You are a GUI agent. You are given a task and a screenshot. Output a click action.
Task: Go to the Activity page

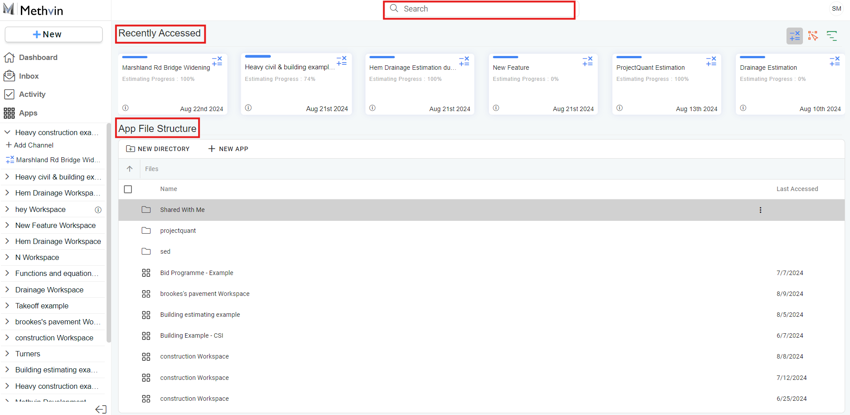pos(32,94)
